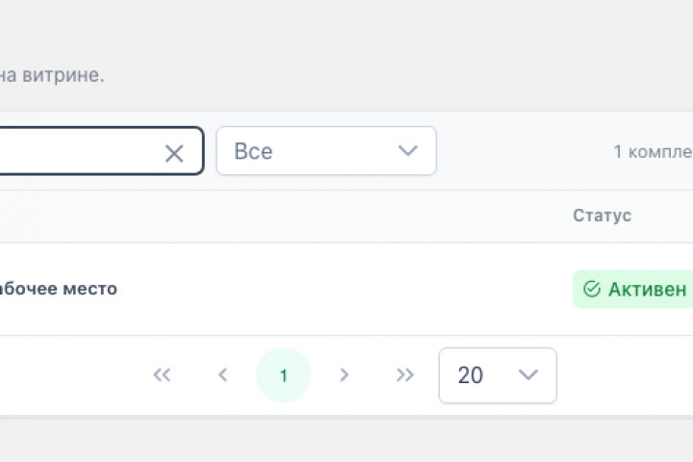Open the Все filter dropdown

(x=326, y=151)
